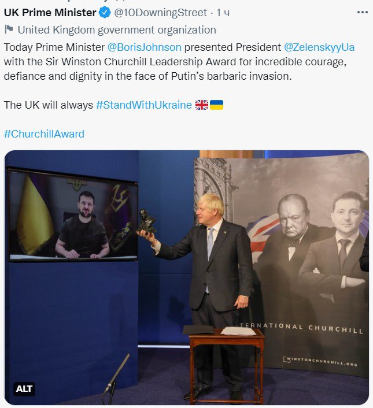Image resolution: width=373 pixels, height=408 pixels.
Task: Open the attached tweet photo
Action: (187, 277)
